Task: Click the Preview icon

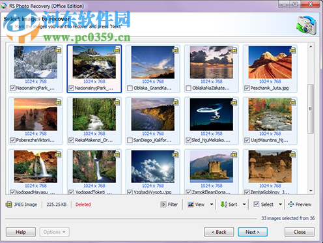Action: [291, 205]
